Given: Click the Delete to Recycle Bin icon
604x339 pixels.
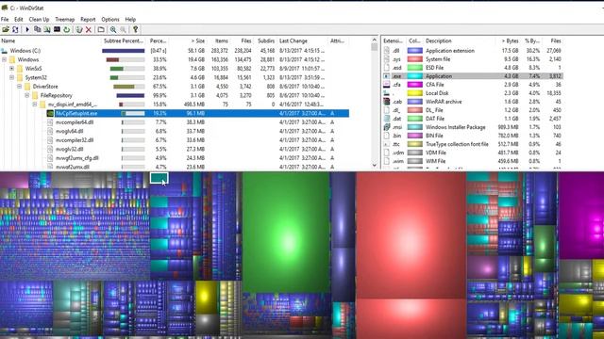Looking at the screenshot, I should 79,29.
